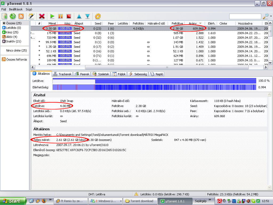
Task: Sort by Állapot column header
Action: tap(81, 23)
